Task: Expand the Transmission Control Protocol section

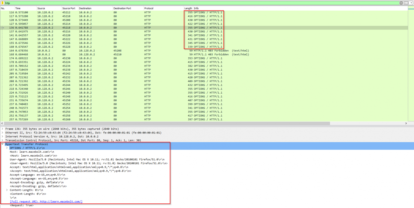Action: (2, 140)
